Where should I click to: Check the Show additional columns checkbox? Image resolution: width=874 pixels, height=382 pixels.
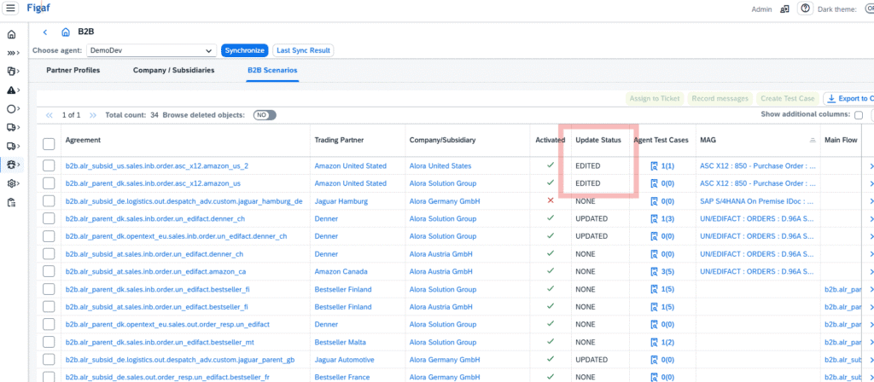(859, 115)
